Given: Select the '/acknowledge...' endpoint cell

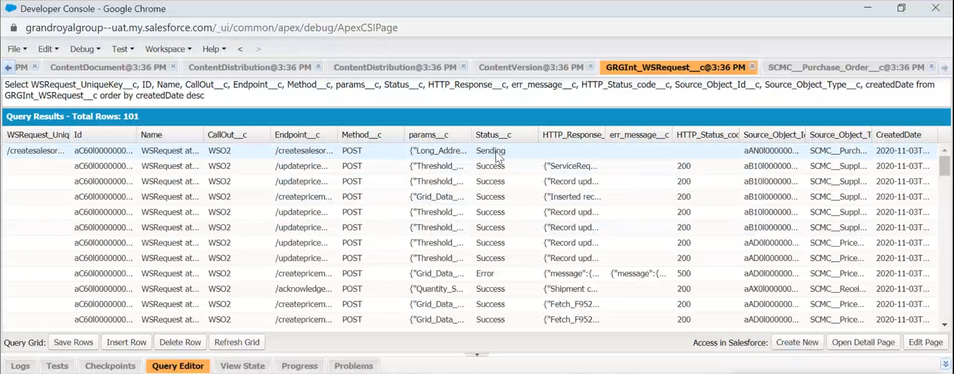Looking at the screenshot, I should (x=304, y=289).
